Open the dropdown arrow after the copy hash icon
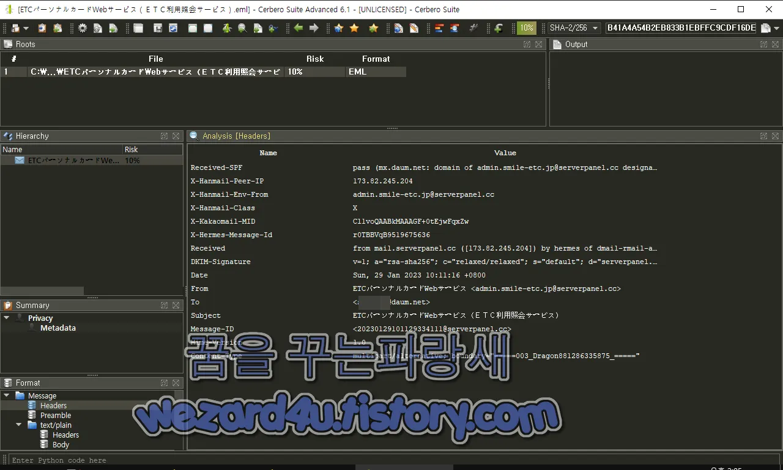The image size is (783, 470). 776,28
